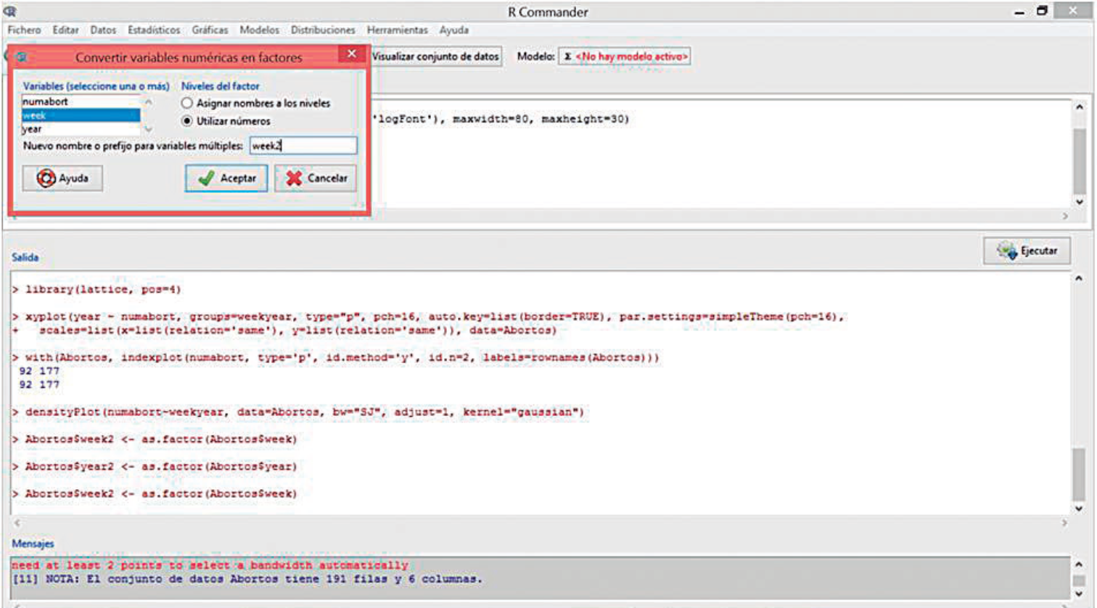Click the Ayuda button in the dialog
Screen dimensions: 1097x608
pos(62,178)
